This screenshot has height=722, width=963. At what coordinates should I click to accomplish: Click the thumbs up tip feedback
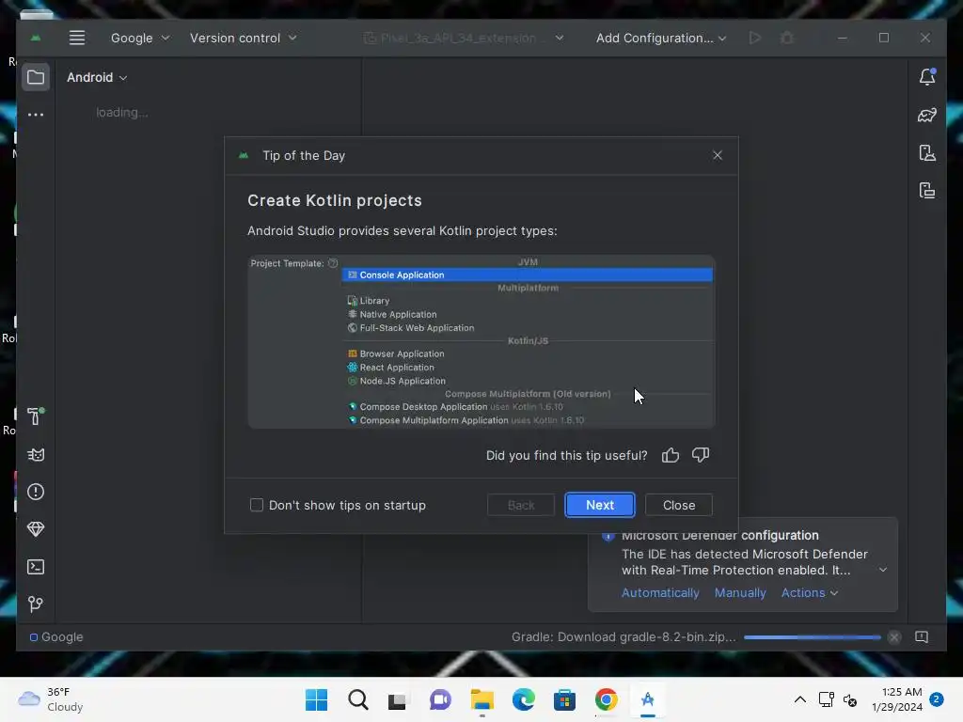coord(670,455)
